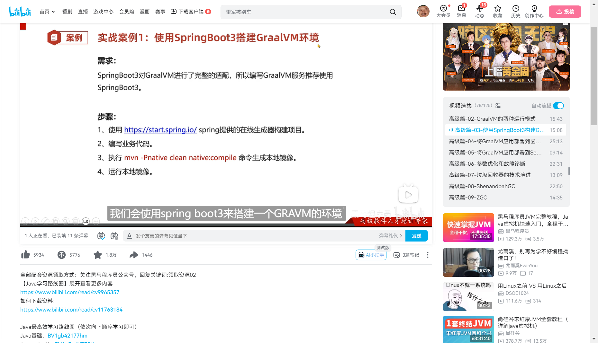Open the 直播 menu item
This screenshot has width=598, height=343.
pos(83,12)
